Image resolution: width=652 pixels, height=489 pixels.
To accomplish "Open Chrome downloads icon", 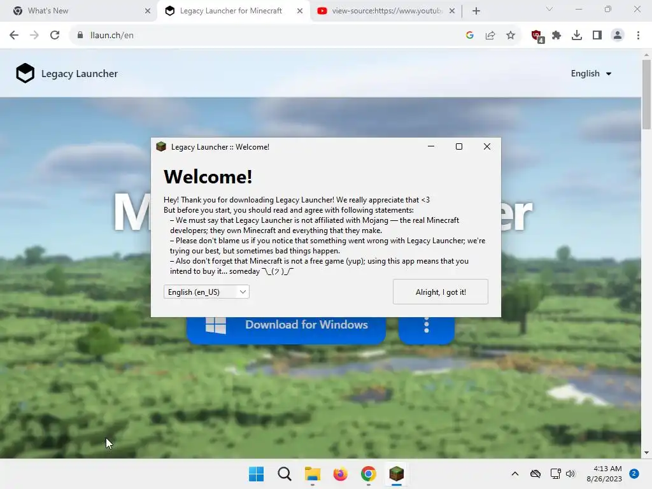I will (x=577, y=36).
